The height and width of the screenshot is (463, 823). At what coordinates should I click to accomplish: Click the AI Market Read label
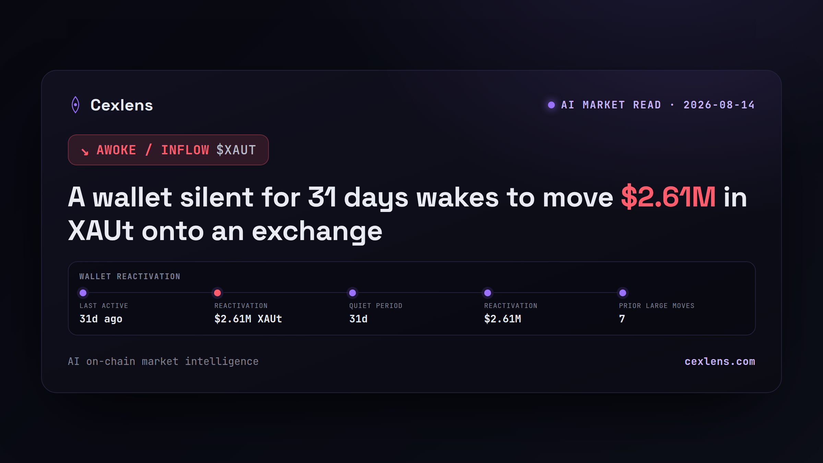(611, 105)
